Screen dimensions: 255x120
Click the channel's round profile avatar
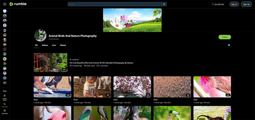40,35
